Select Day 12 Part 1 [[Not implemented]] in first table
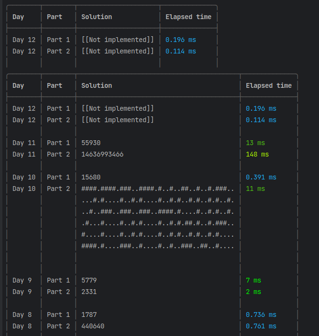 [x=118, y=40]
